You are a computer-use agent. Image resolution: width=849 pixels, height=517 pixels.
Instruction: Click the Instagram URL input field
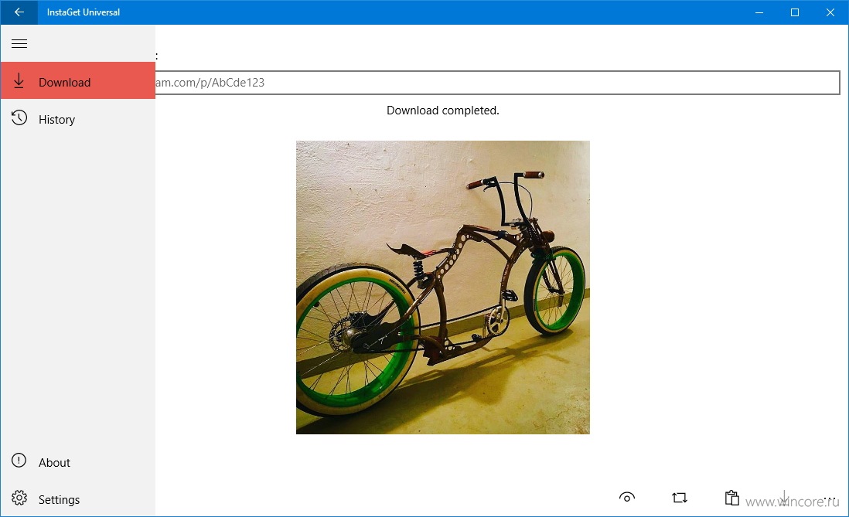tap(498, 82)
